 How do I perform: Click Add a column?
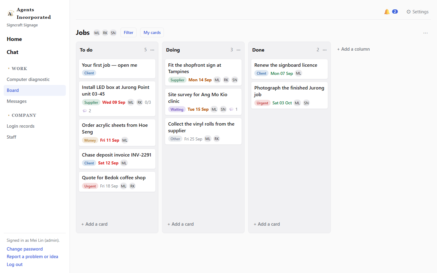(353, 49)
